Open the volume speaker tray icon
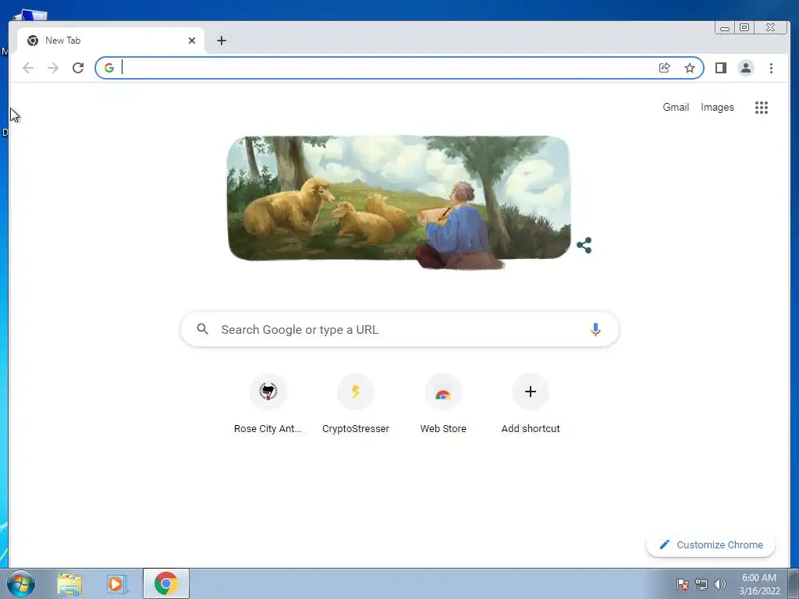Screen dimensions: 799x599 point(720,584)
